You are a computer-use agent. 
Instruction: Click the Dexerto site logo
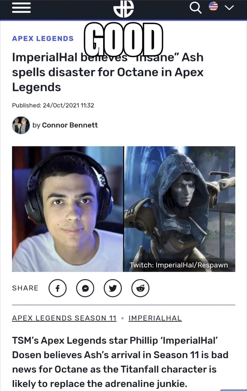(123, 9)
